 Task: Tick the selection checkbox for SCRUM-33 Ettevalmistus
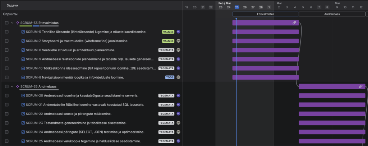click(x=7, y=23)
